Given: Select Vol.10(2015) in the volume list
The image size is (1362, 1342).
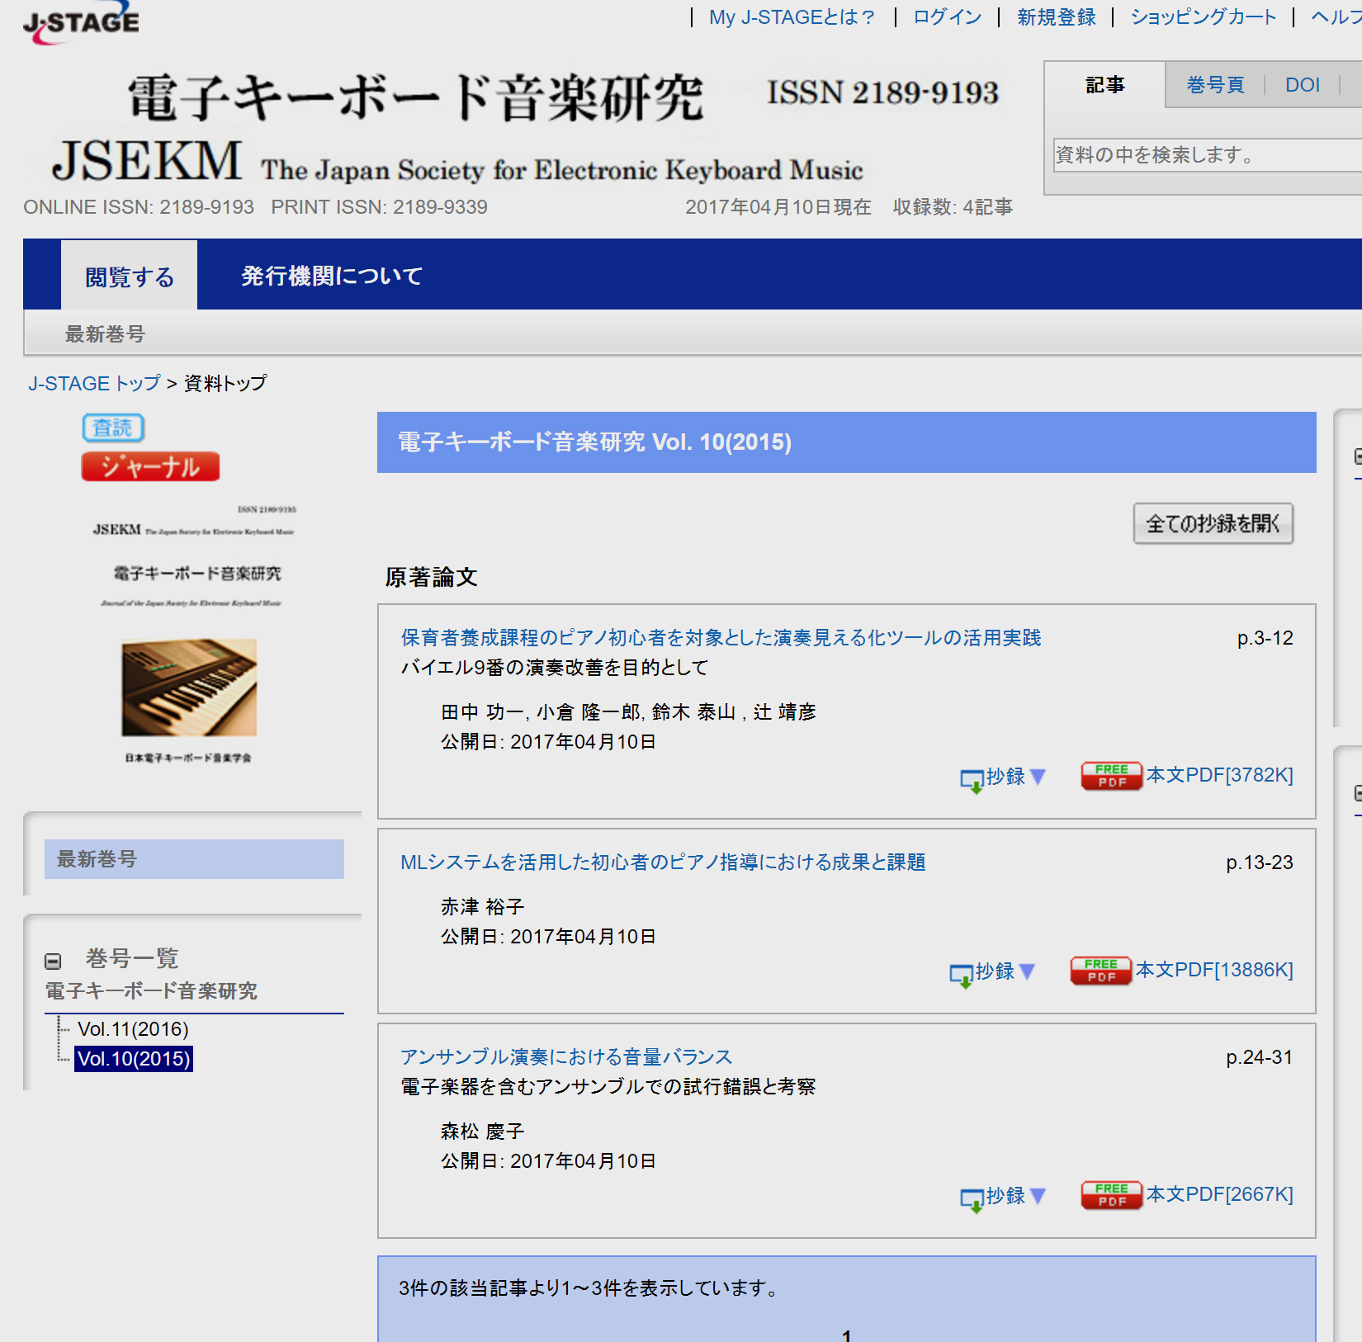Looking at the screenshot, I should 134,1059.
